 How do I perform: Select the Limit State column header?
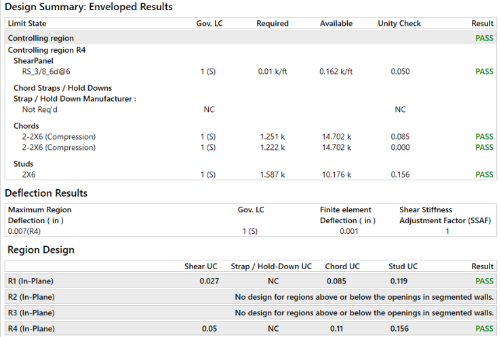27,23
